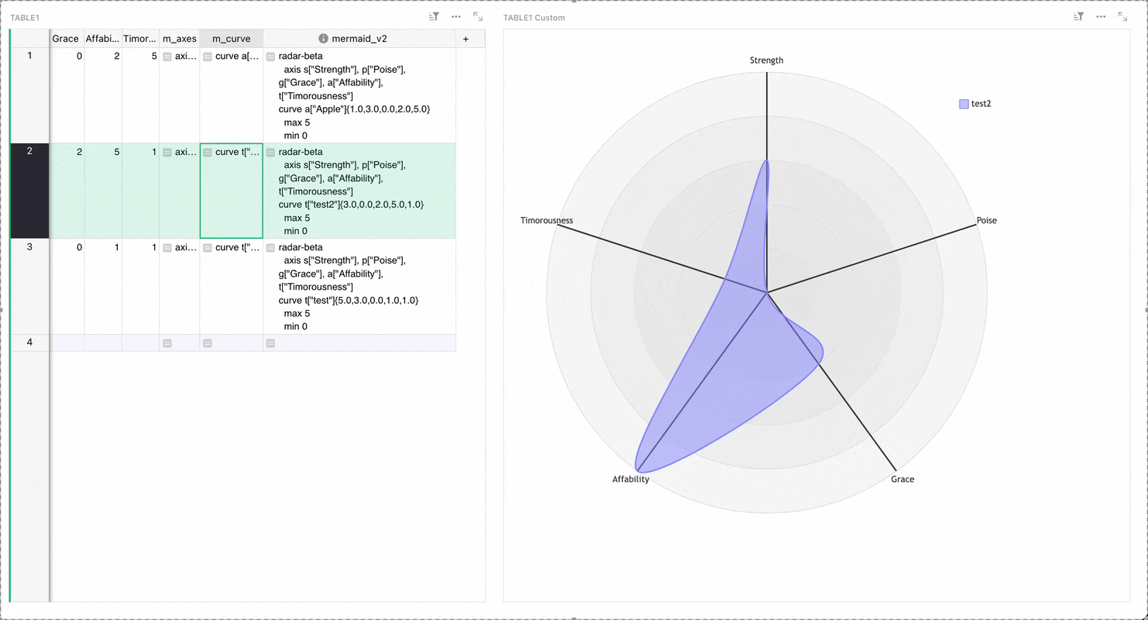Click the expand-to-fullscreen icon on TABLE1 Custom
Screen dimensions: 1148x620
point(1122,16)
